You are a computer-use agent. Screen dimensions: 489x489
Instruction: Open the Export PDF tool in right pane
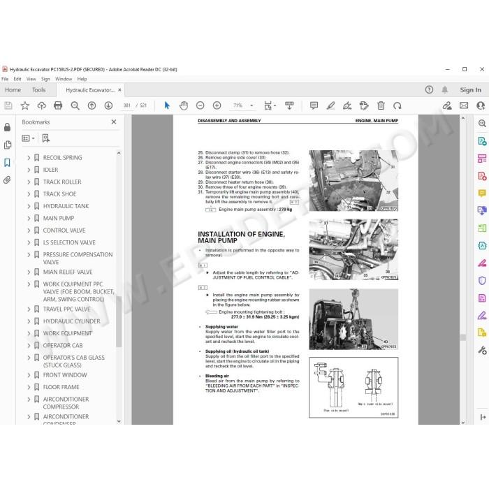coord(482,141)
